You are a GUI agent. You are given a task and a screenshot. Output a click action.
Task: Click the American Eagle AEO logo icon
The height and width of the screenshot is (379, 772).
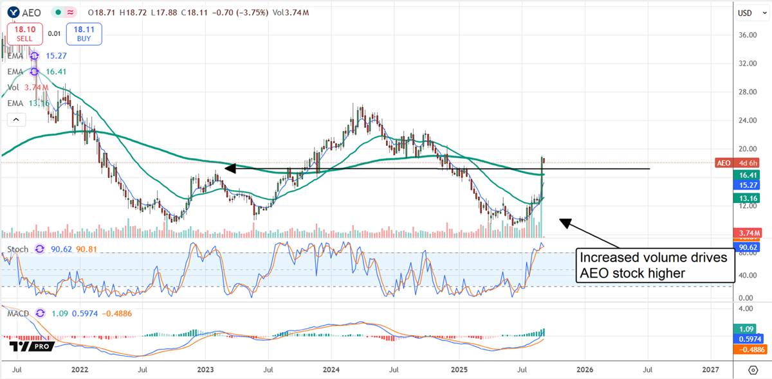coord(12,12)
